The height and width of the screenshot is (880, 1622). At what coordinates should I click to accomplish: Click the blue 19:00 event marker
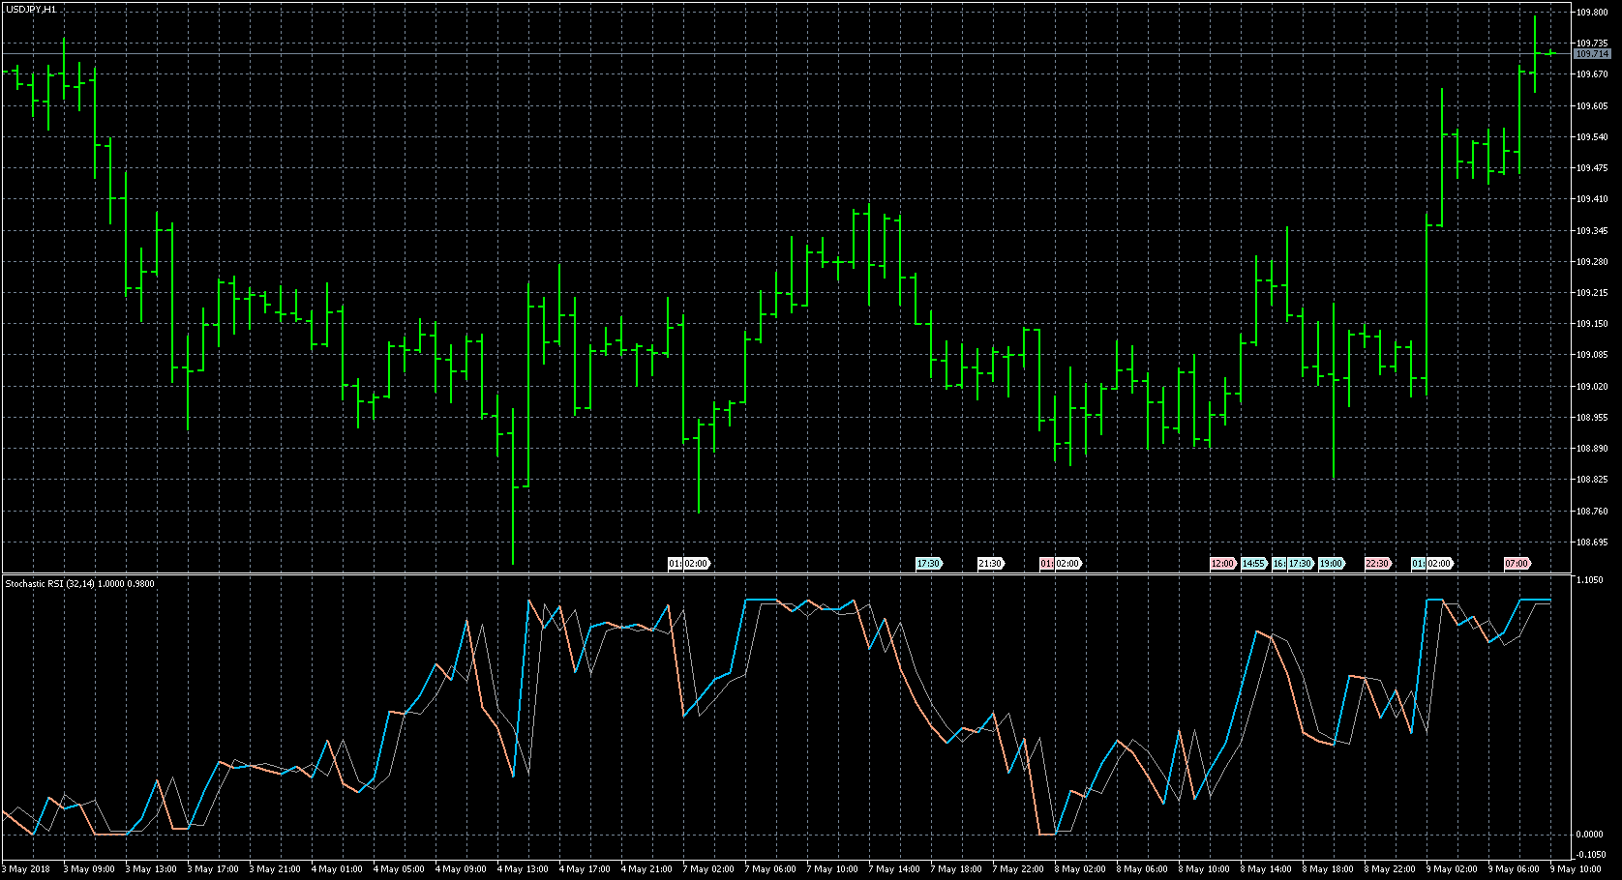1332,563
